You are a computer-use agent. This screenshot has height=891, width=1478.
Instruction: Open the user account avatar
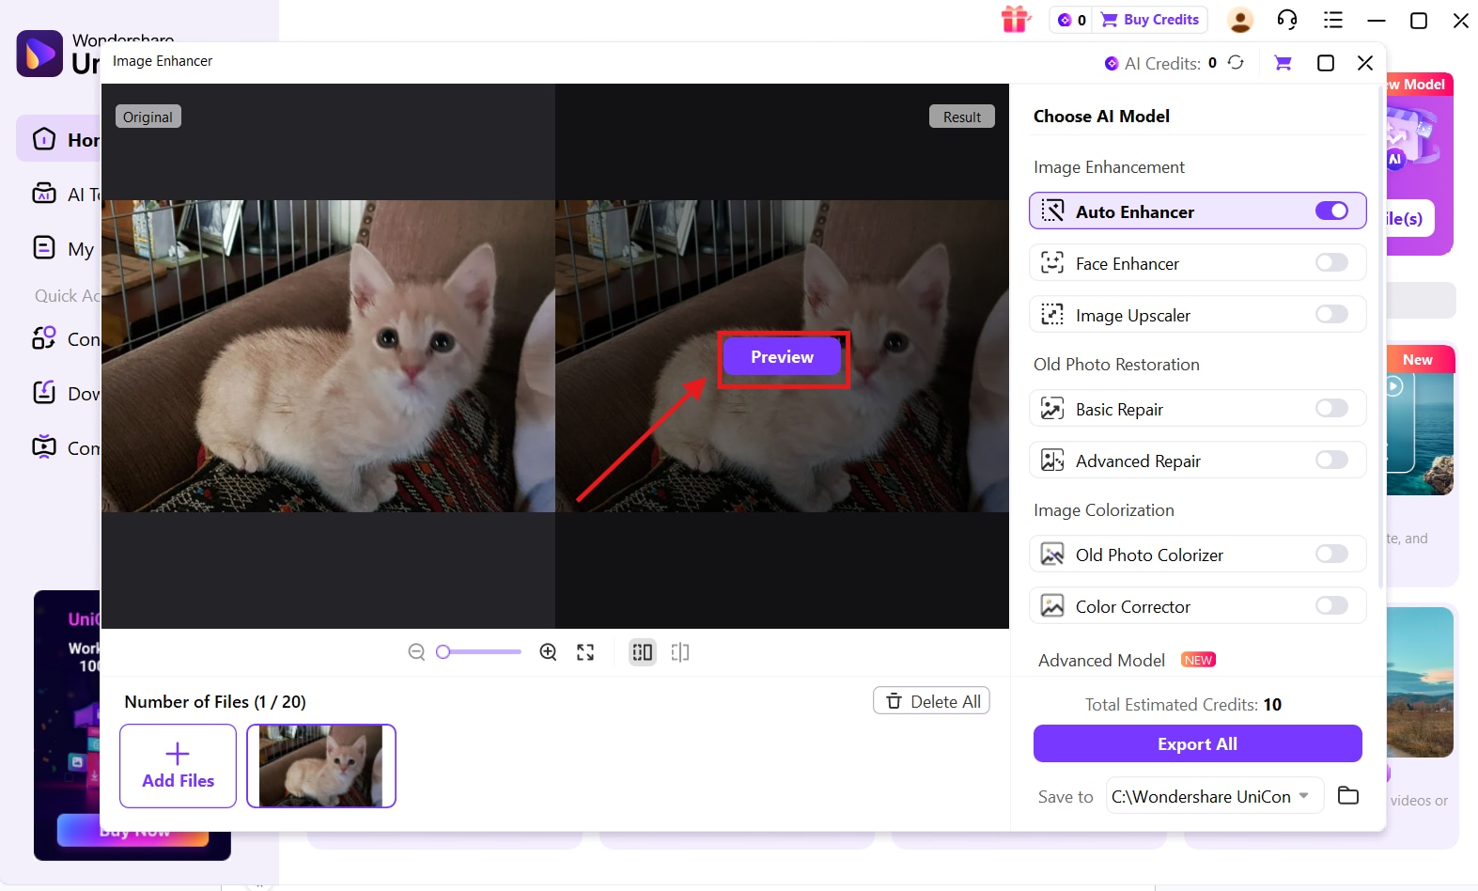(x=1240, y=20)
